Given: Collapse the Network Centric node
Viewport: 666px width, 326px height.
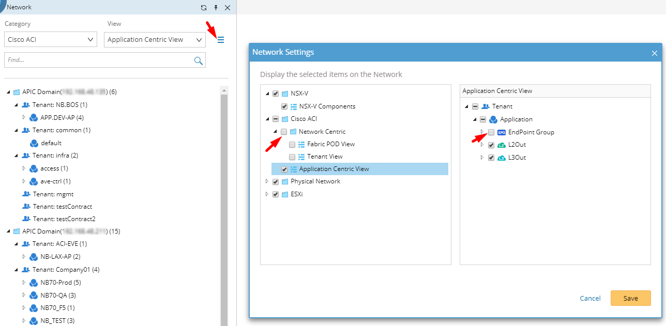Looking at the screenshot, I should click(x=275, y=132).
